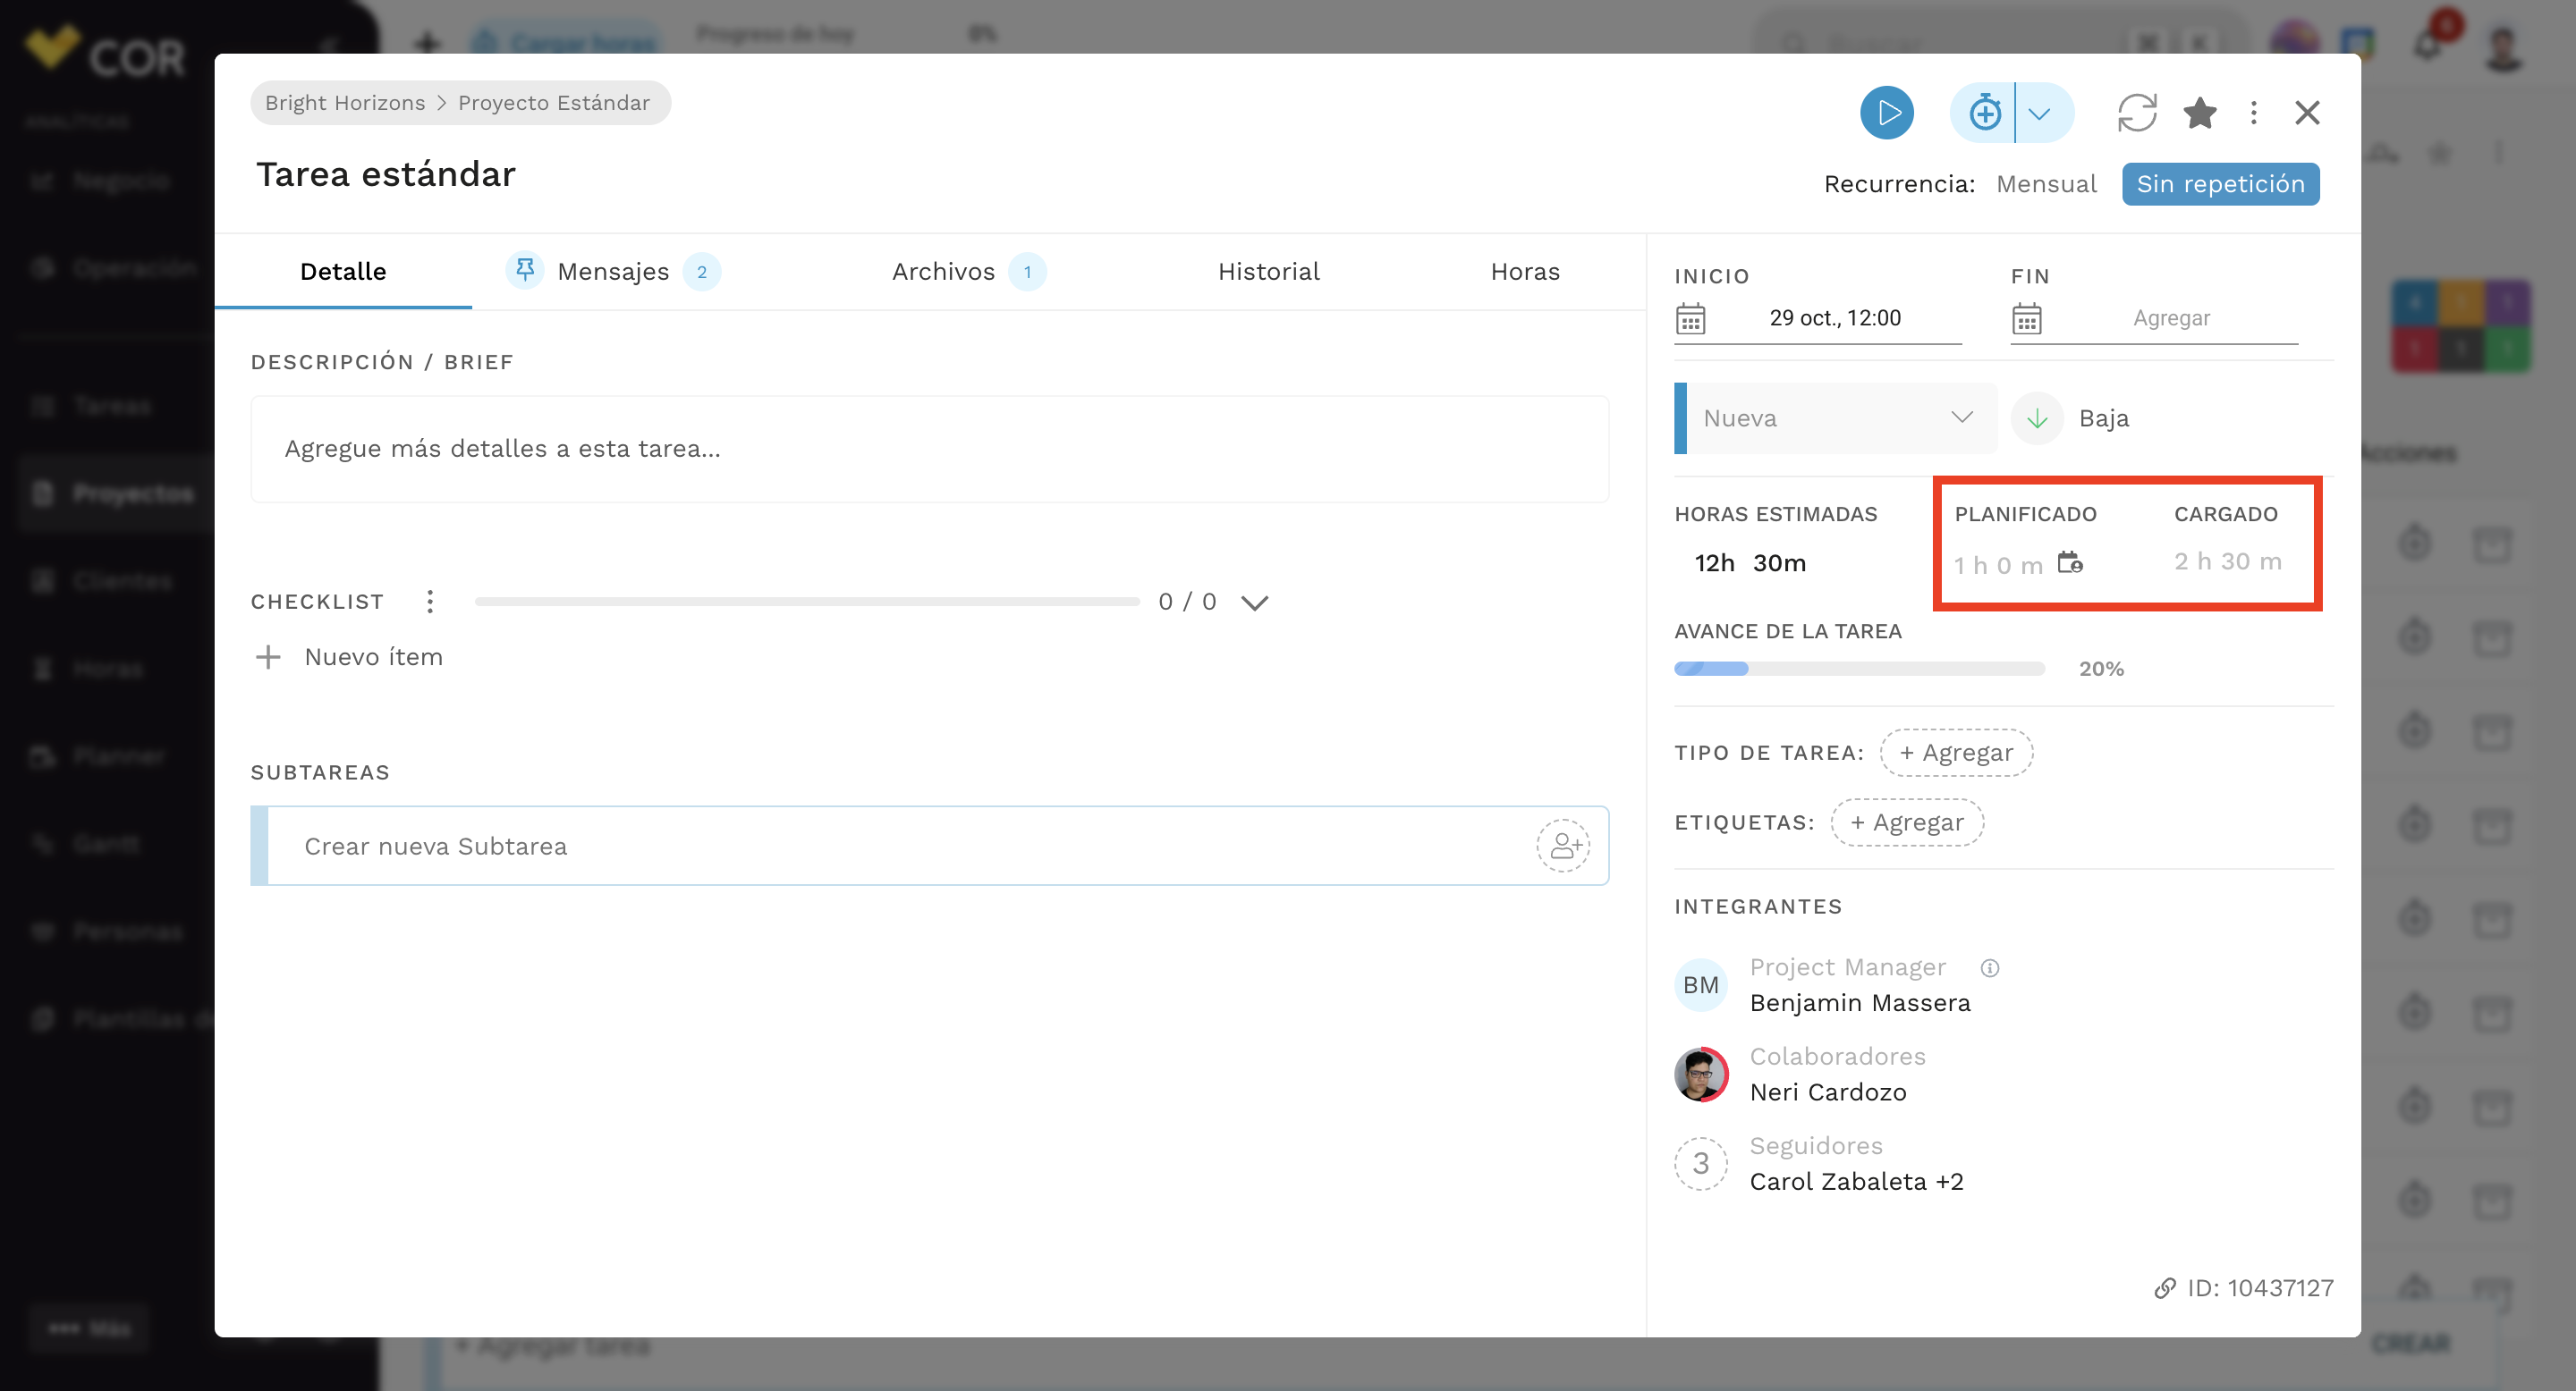Screen dimensions: 2576x1391
Task: Mark task as favorite with star
Action: tap(2199, 113)
